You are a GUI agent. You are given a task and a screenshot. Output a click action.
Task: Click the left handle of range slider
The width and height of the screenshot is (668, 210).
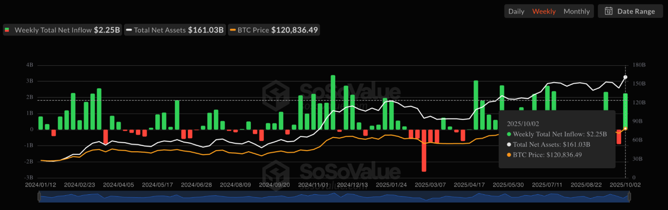click(x=39, y=197)
